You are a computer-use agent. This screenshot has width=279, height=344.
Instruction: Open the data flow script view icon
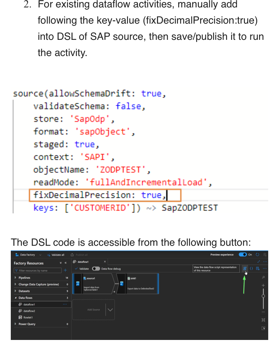(245, 268)
